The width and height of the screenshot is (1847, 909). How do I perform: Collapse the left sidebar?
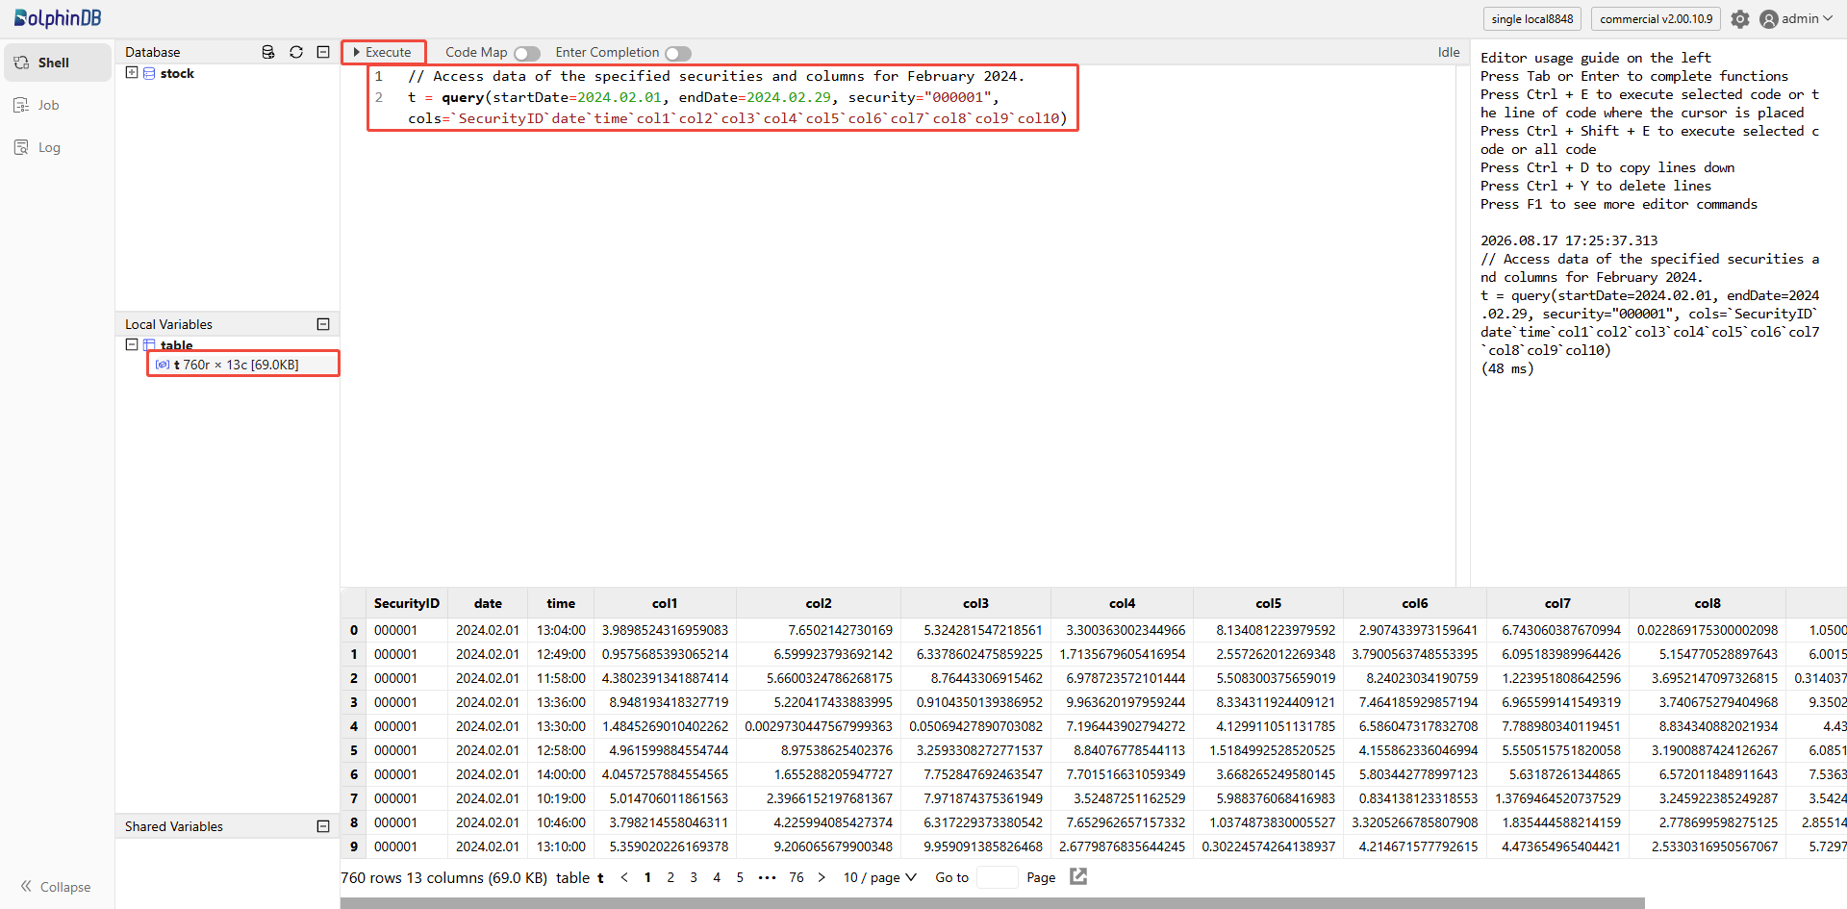(56, 886)
